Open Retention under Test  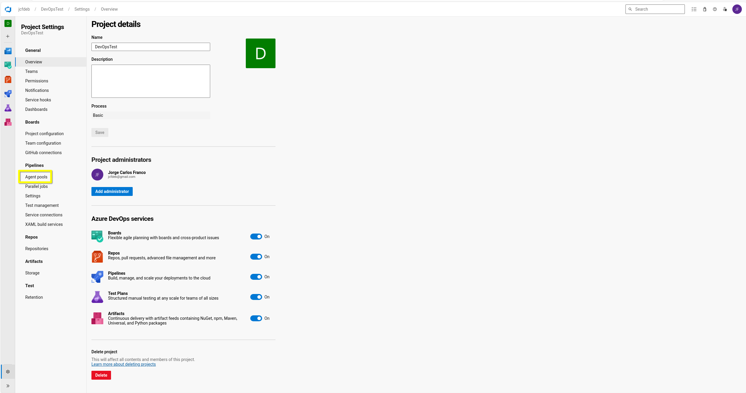pyautogui.click(x=51, y=297)
